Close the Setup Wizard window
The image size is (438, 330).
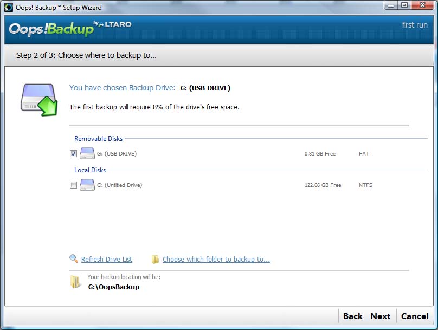coord(422,5)
